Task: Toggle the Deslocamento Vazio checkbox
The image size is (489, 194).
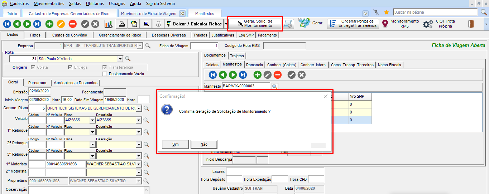Action: (x=105, y=74)
